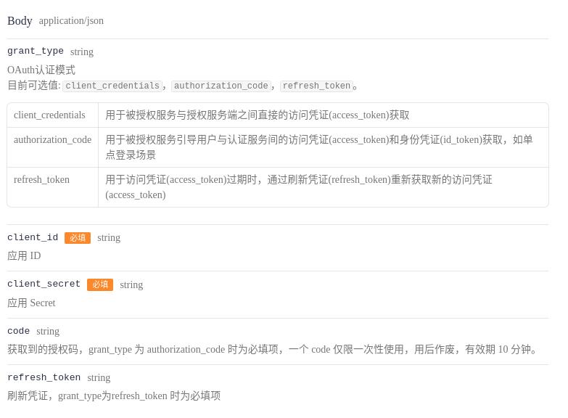568x418 pixels.
Task: Click the grant_type parameter name
Action: 36,52
